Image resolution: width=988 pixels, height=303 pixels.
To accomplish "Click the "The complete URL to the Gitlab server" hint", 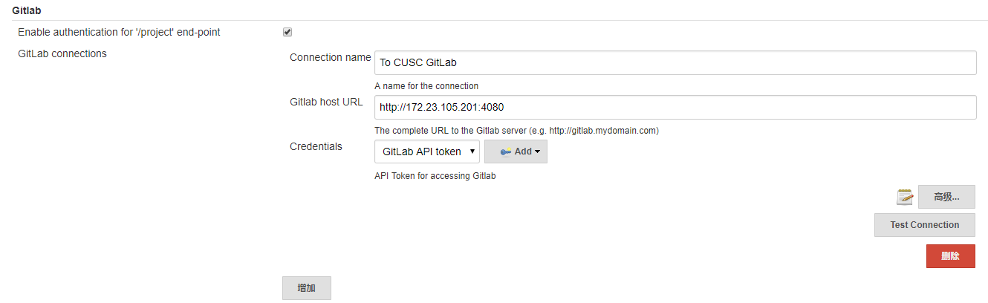I will click(x=517, y=131).
